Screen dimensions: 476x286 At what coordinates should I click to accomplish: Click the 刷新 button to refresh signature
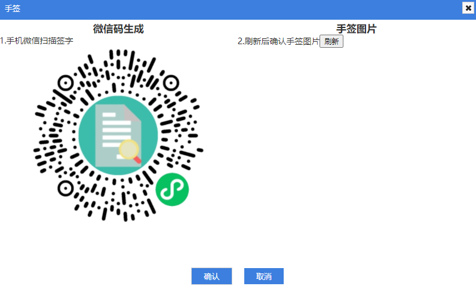click(331, 41)
